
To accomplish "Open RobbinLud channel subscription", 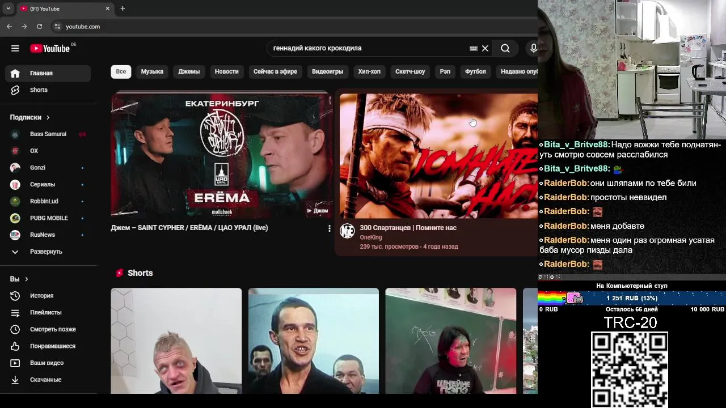I will (48, 201).
